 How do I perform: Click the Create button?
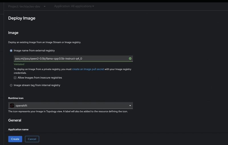tap(15, 139)
